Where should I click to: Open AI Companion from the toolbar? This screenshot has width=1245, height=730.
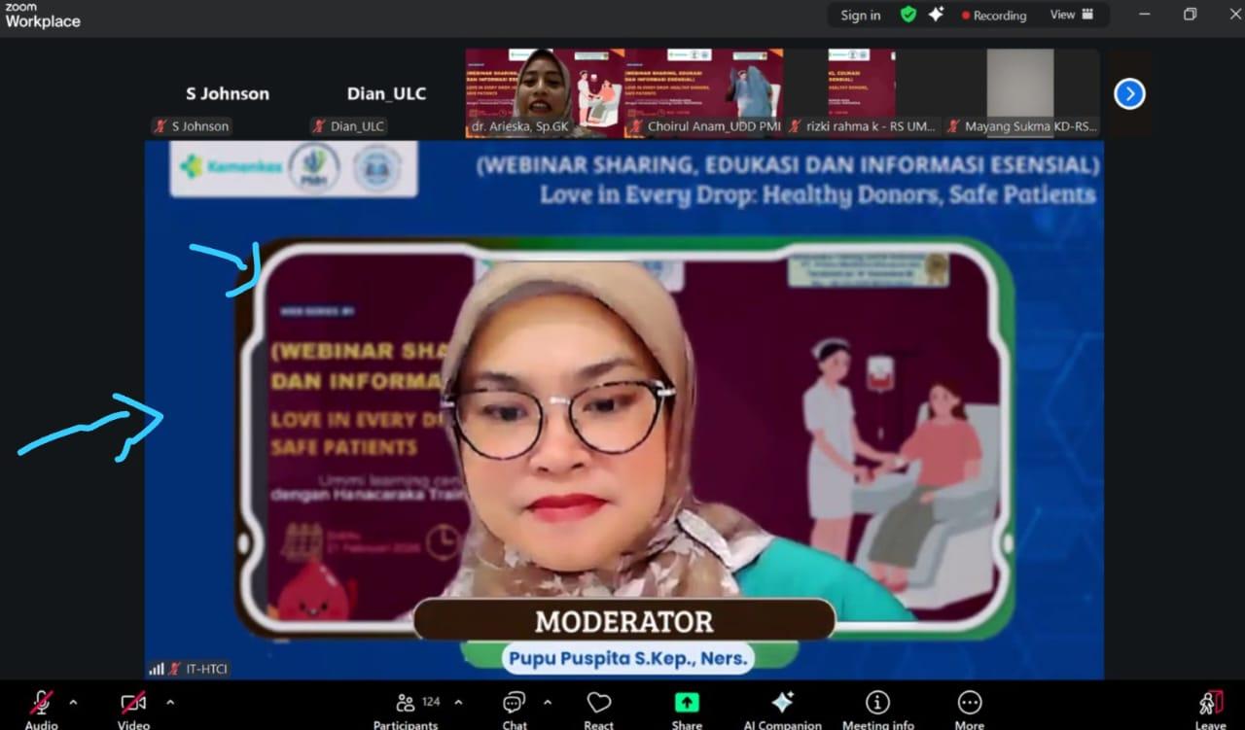[x=782, y=707]
